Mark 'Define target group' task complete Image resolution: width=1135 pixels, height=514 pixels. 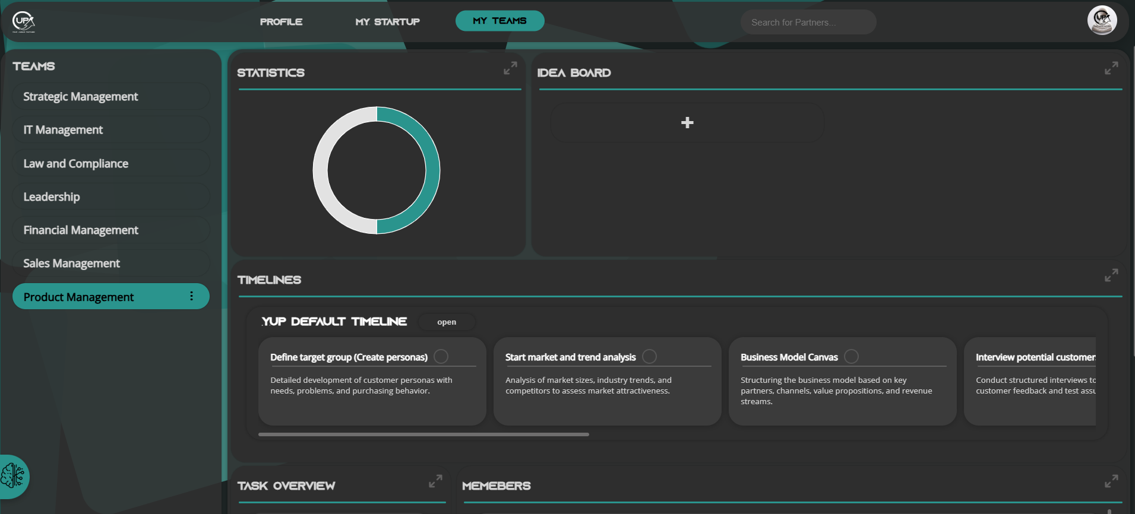pos(441,356)
